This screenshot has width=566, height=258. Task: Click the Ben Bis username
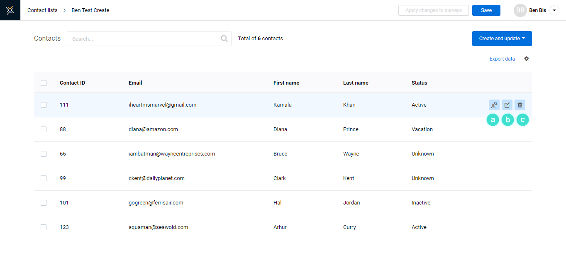(538, 10)
